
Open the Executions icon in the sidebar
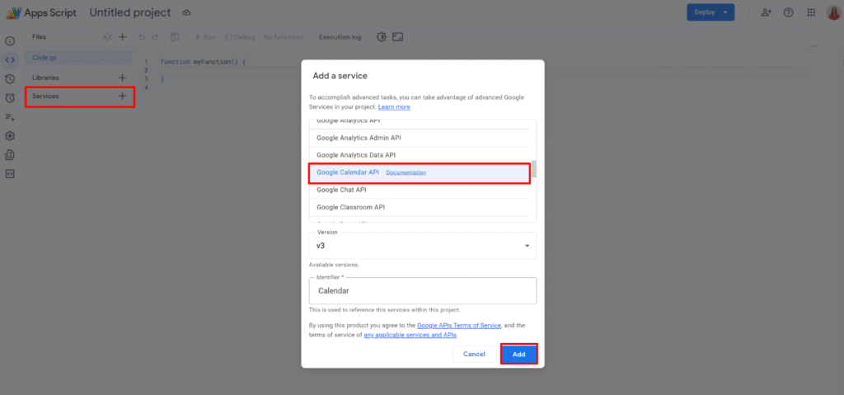coord(10,116)
